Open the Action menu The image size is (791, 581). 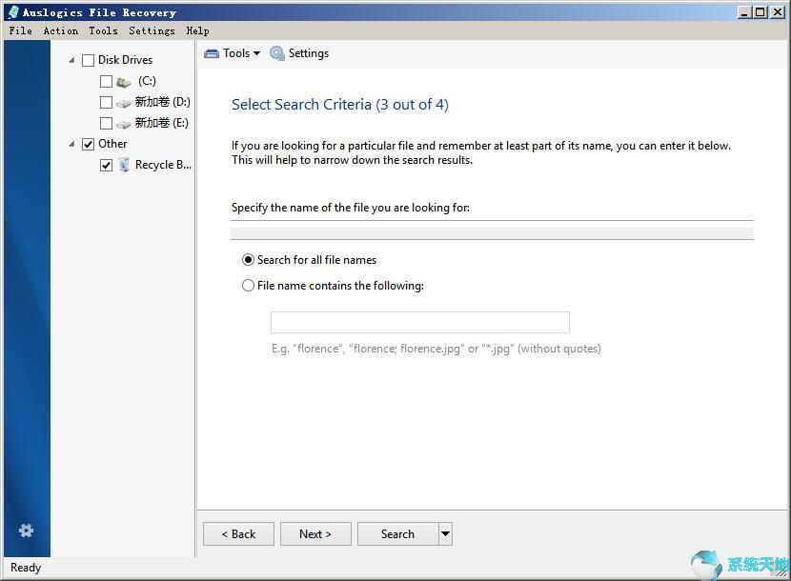60,30
